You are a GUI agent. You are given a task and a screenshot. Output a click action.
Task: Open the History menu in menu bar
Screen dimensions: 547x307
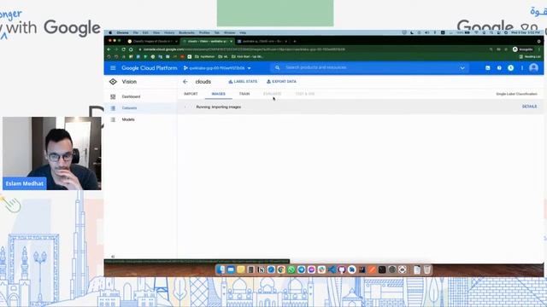169,32
